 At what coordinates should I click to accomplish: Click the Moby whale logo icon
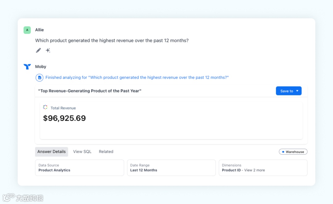pyautogui.click(x=27, y=67)
